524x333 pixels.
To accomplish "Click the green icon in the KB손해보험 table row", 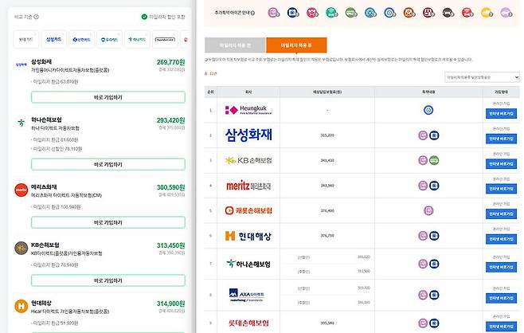I will pos(434,160).
